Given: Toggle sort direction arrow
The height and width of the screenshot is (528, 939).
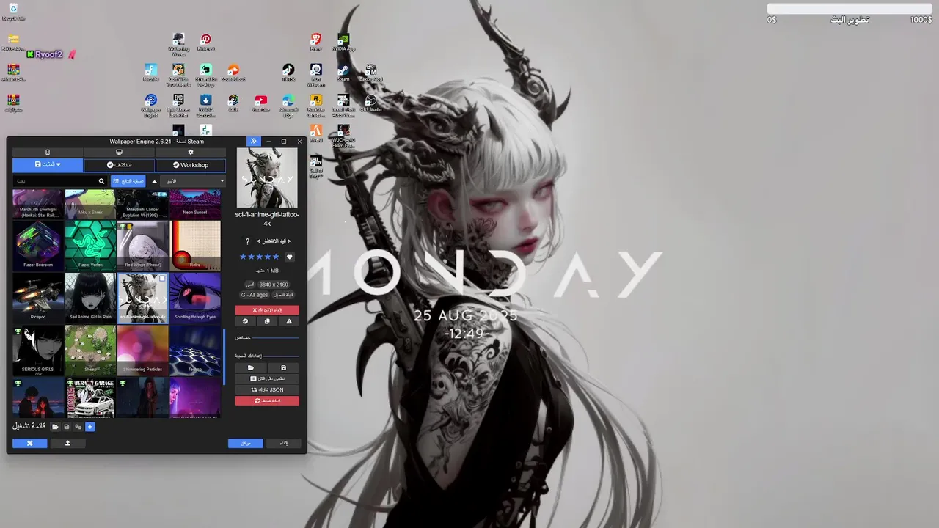Looking at the screenshot, I should point(154,181).
